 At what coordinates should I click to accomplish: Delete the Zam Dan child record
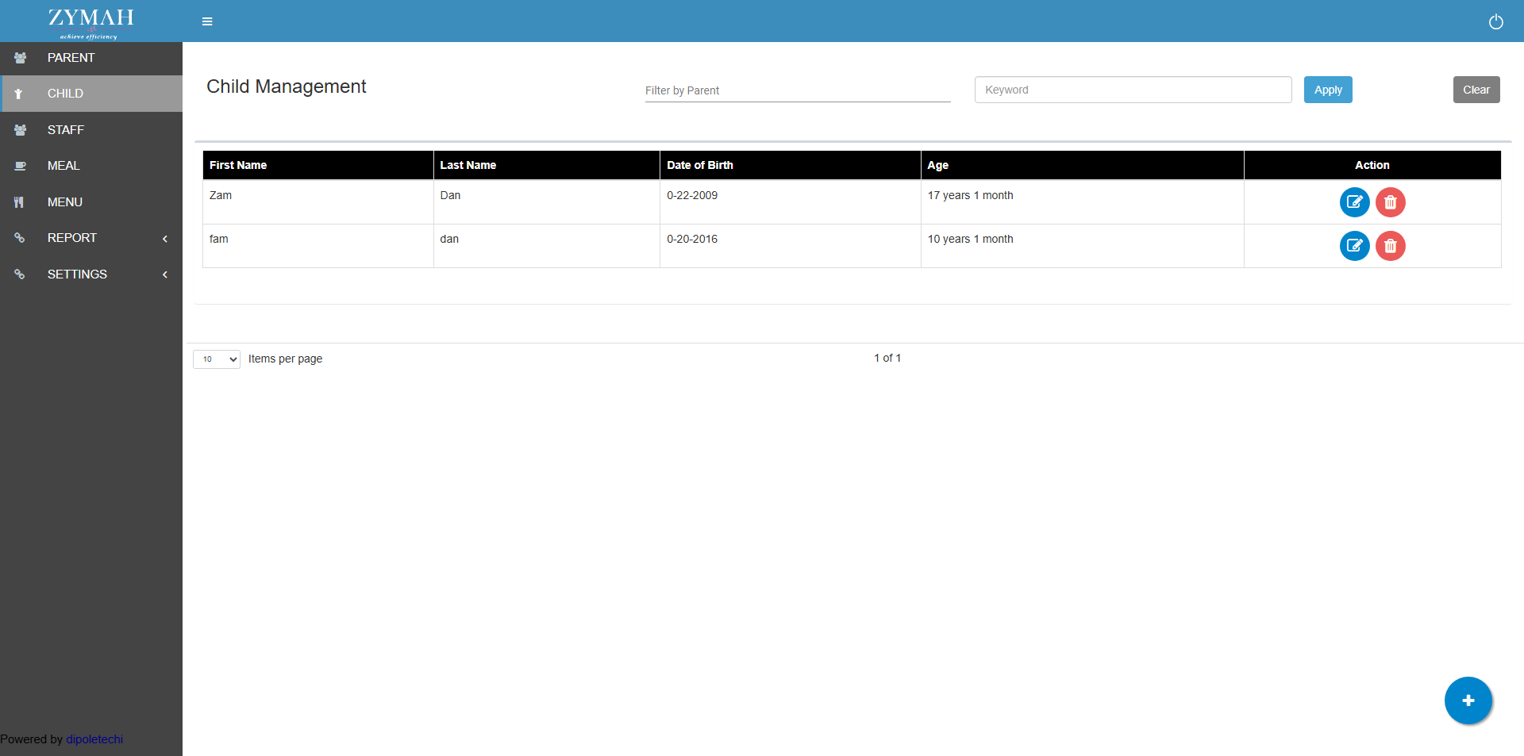click(x=1390, y=202)
